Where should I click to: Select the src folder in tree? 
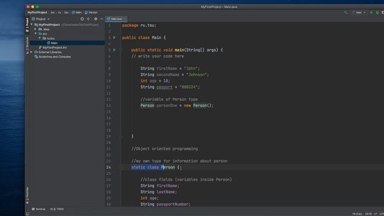pos(44,34)
